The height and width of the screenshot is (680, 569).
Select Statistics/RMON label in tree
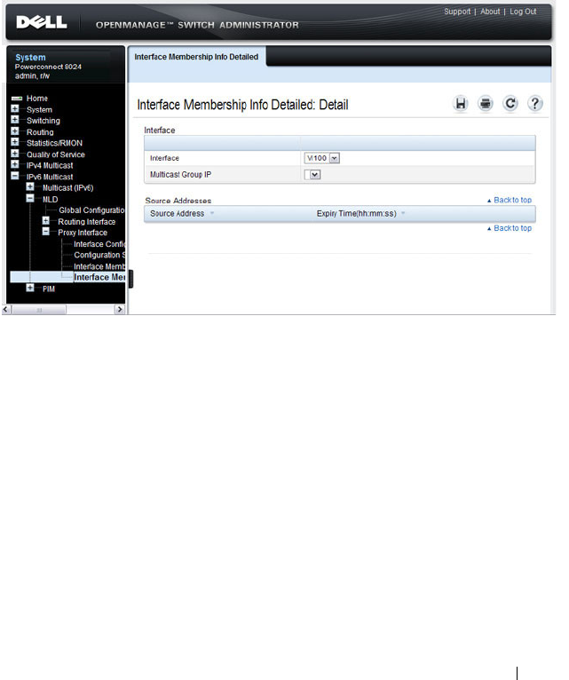(54, 143)
